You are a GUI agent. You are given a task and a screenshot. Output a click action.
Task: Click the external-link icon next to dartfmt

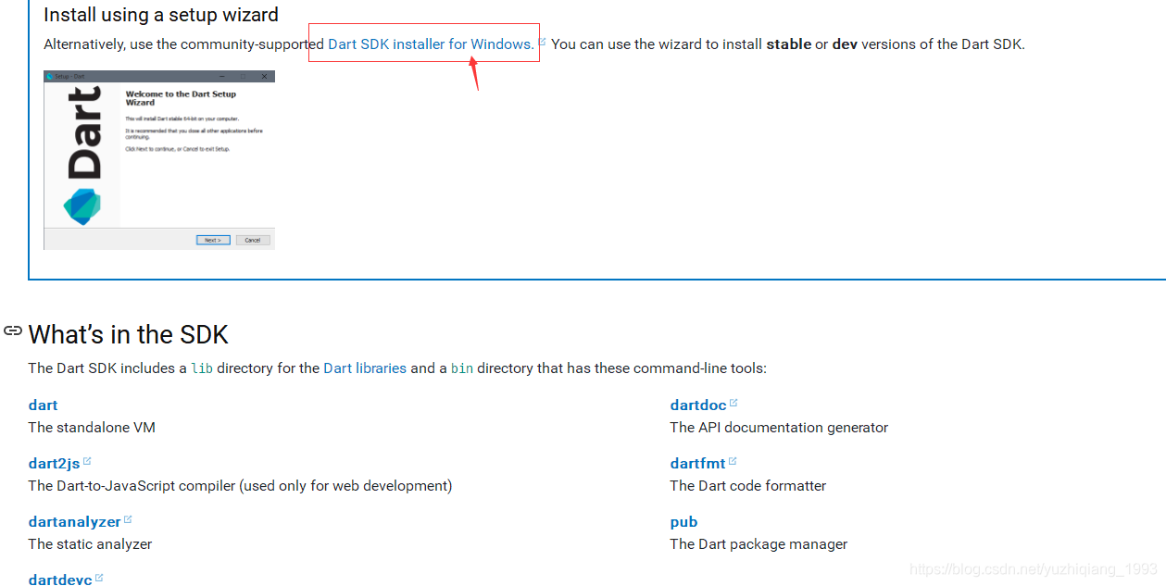[x=733, y=461]
